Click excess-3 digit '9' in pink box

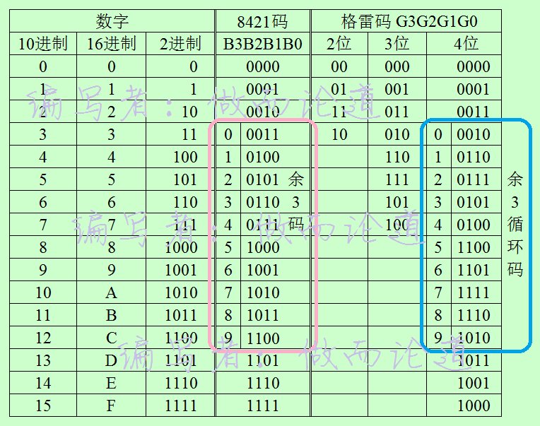[x=228, y=338]
